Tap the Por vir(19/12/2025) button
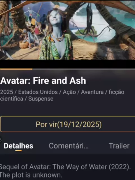The width and height of the screenshot is (135, 180). [x=68, y=124]
